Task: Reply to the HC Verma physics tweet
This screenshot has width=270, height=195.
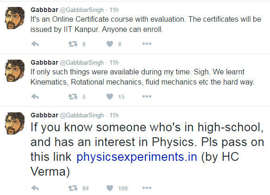Action: click(35, 188)
